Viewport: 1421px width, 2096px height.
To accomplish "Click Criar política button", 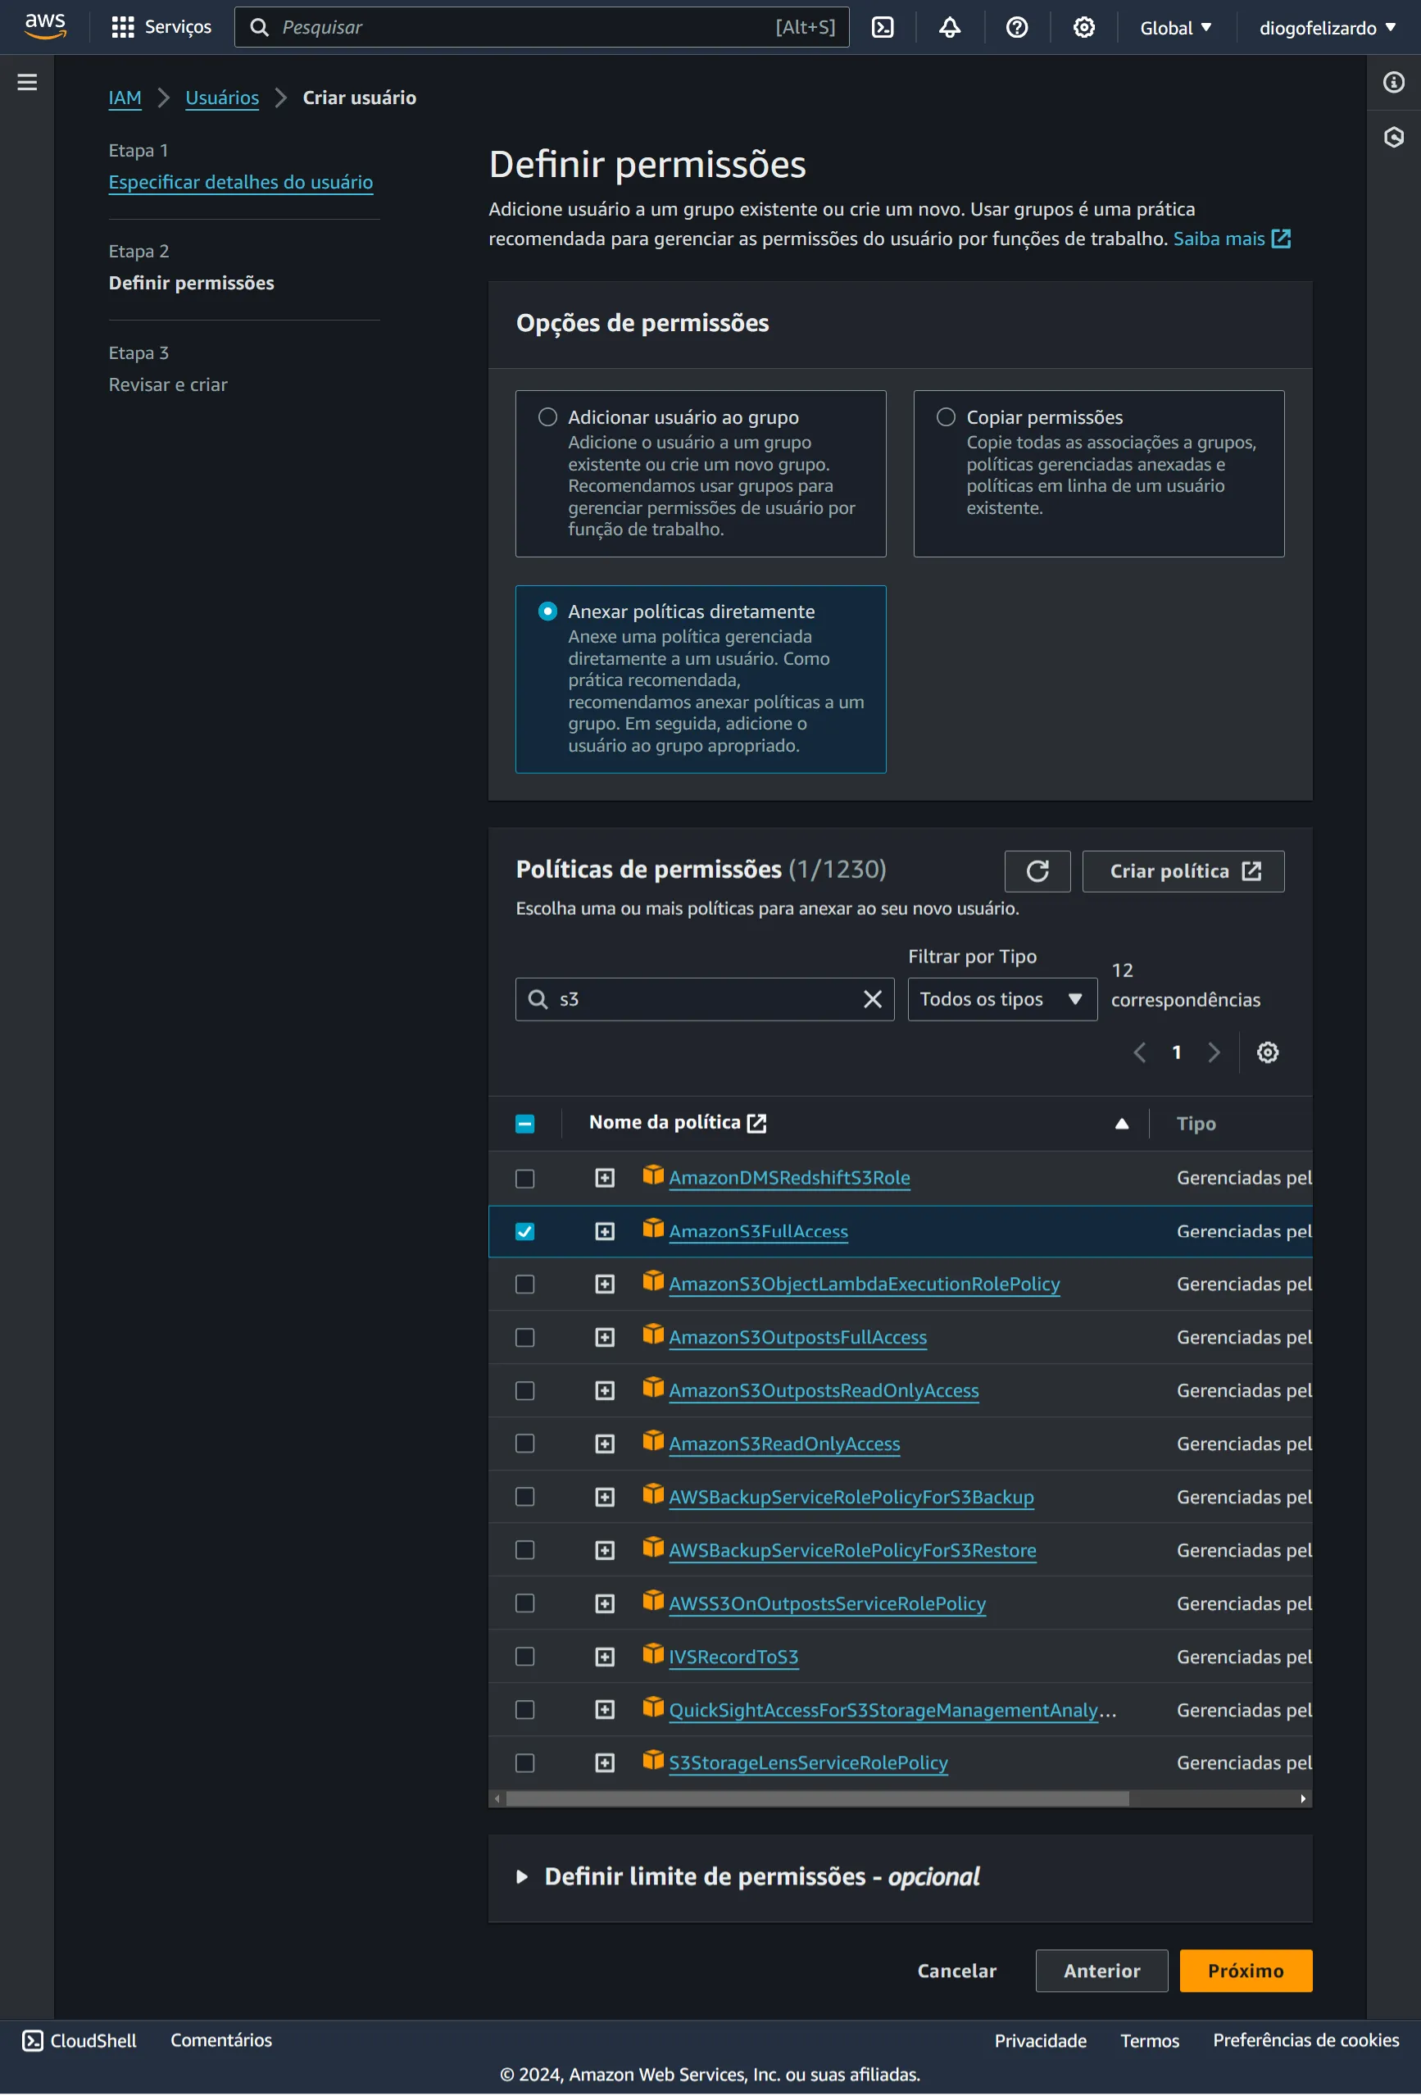I will pos(1183,871).
